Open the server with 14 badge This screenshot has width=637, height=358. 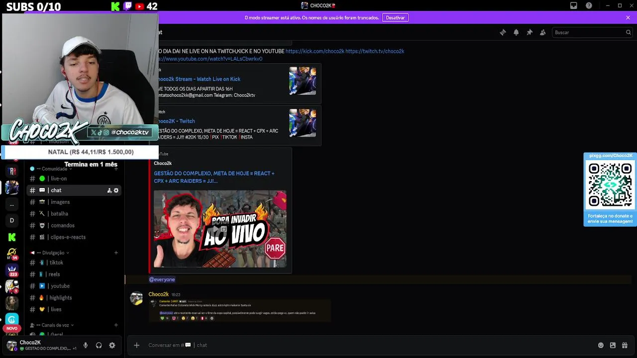(x=12, y=254)
